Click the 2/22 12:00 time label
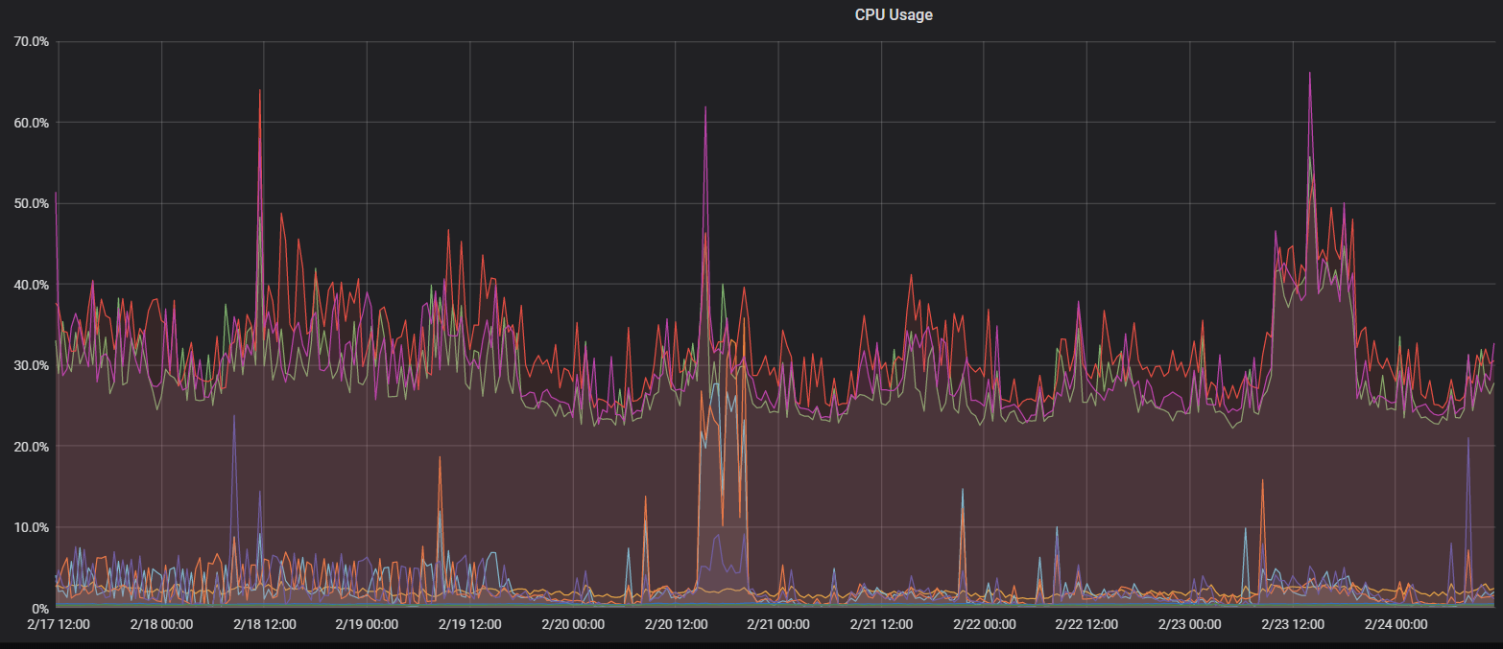The width and height of the screenshot is (1503, 649). 1086,624
